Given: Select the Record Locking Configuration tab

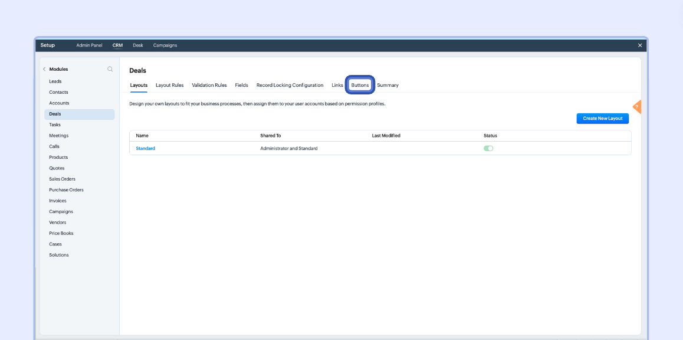Looking at the screenshot, I should [x=290, y=85].
